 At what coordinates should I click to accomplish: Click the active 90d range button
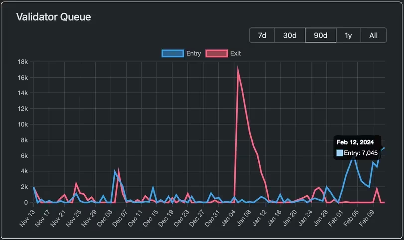(320, 35)
